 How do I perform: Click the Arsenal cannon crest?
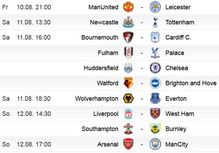click(x=128, y=144)
